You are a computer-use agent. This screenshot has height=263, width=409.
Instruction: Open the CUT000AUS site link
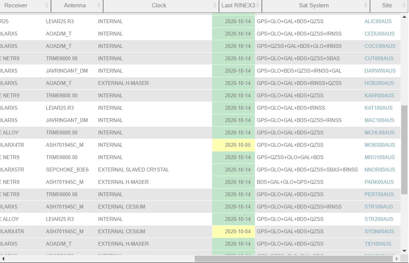379,58
